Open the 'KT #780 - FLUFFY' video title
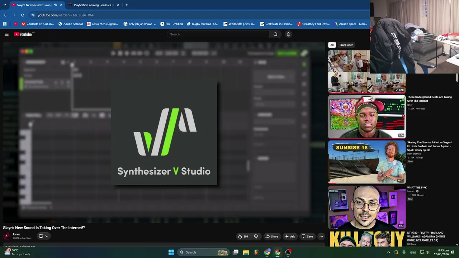Image resolution: width=459 pixels, height=258 pixels. pyautogui.click(x=426, y=236)
